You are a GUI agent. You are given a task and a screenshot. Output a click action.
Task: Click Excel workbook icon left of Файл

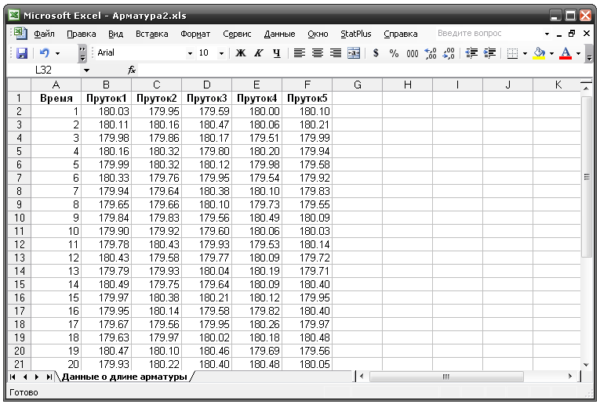pos(20,34)
